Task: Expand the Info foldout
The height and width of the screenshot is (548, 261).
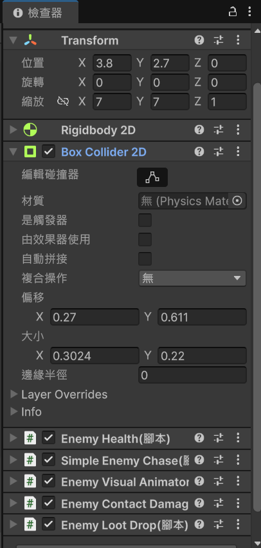Action: pyautogui.click(x=14, y=412)
